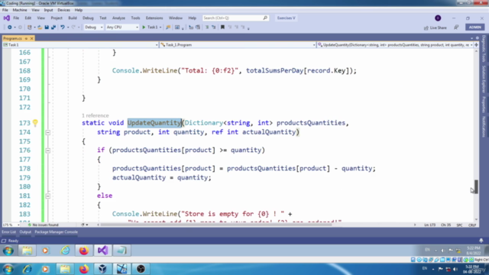Screen dimensions: 489x275
Task: Pin the Program.cs tab
Action: (26, 38)
